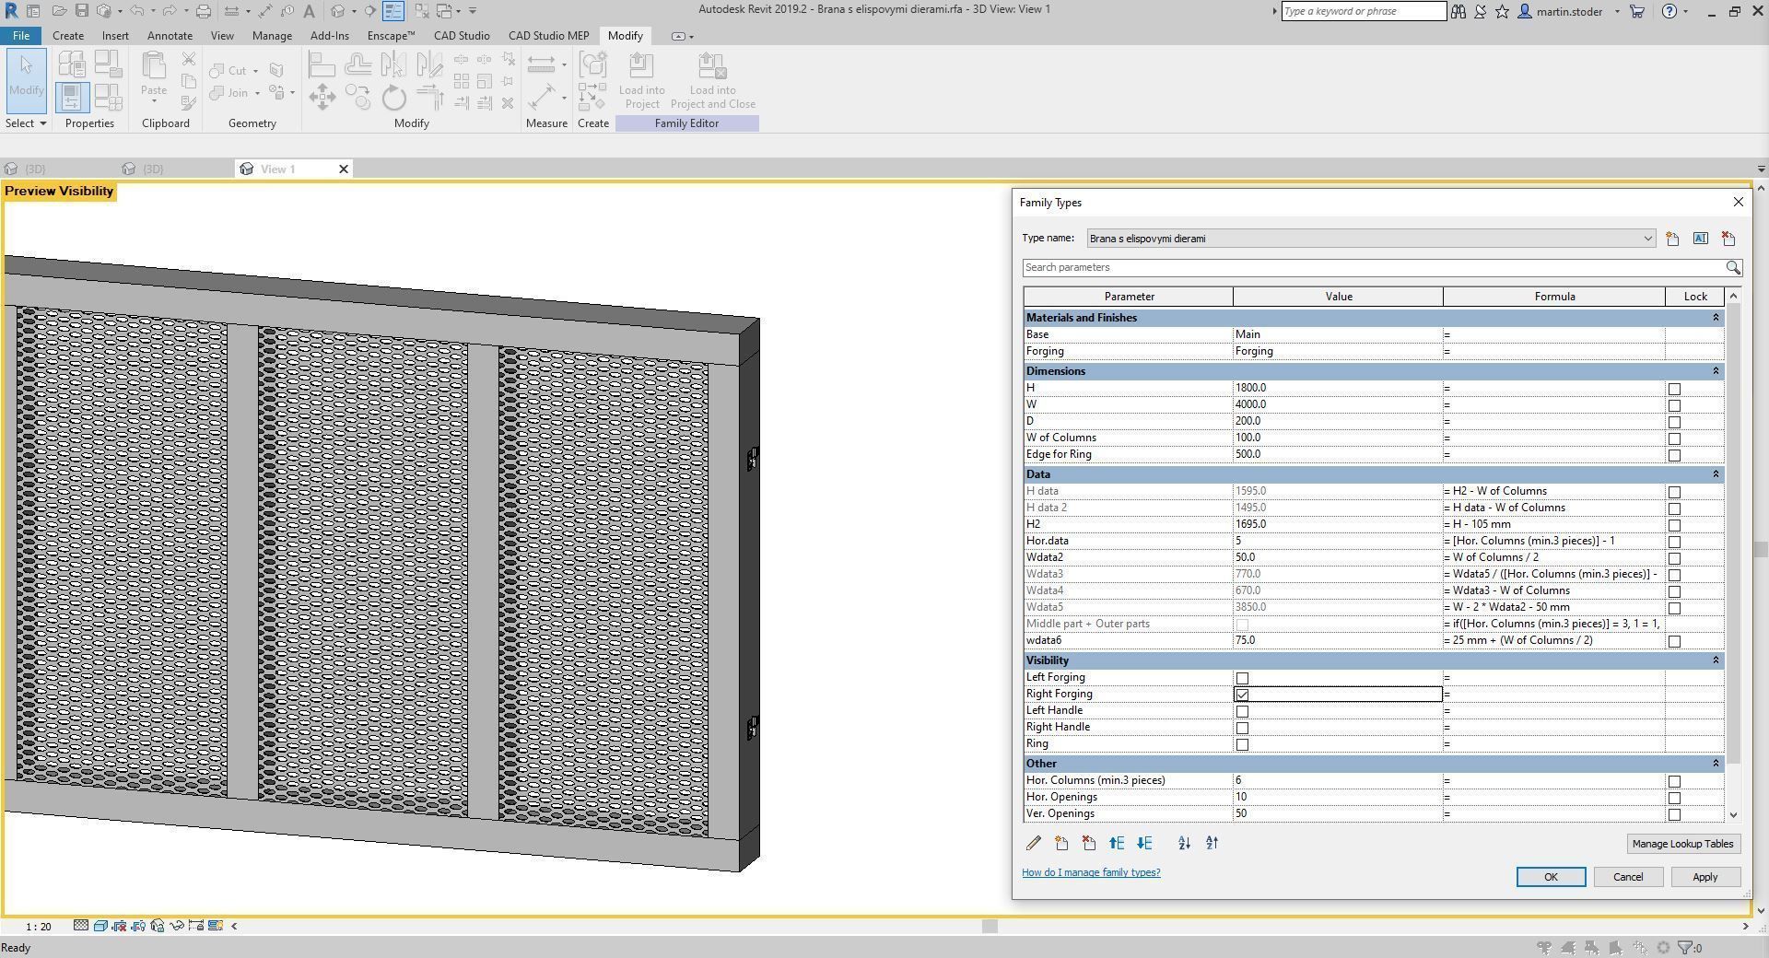Viewport: 1769px width, 958px height.
Task: Toggle Lock checkbox for Edge for Ring
Action: [1674, 455]
